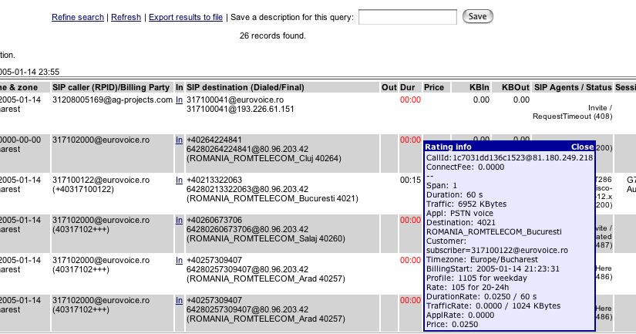Select 'Price: 0.0250' in Rating info

click(452, 324)
